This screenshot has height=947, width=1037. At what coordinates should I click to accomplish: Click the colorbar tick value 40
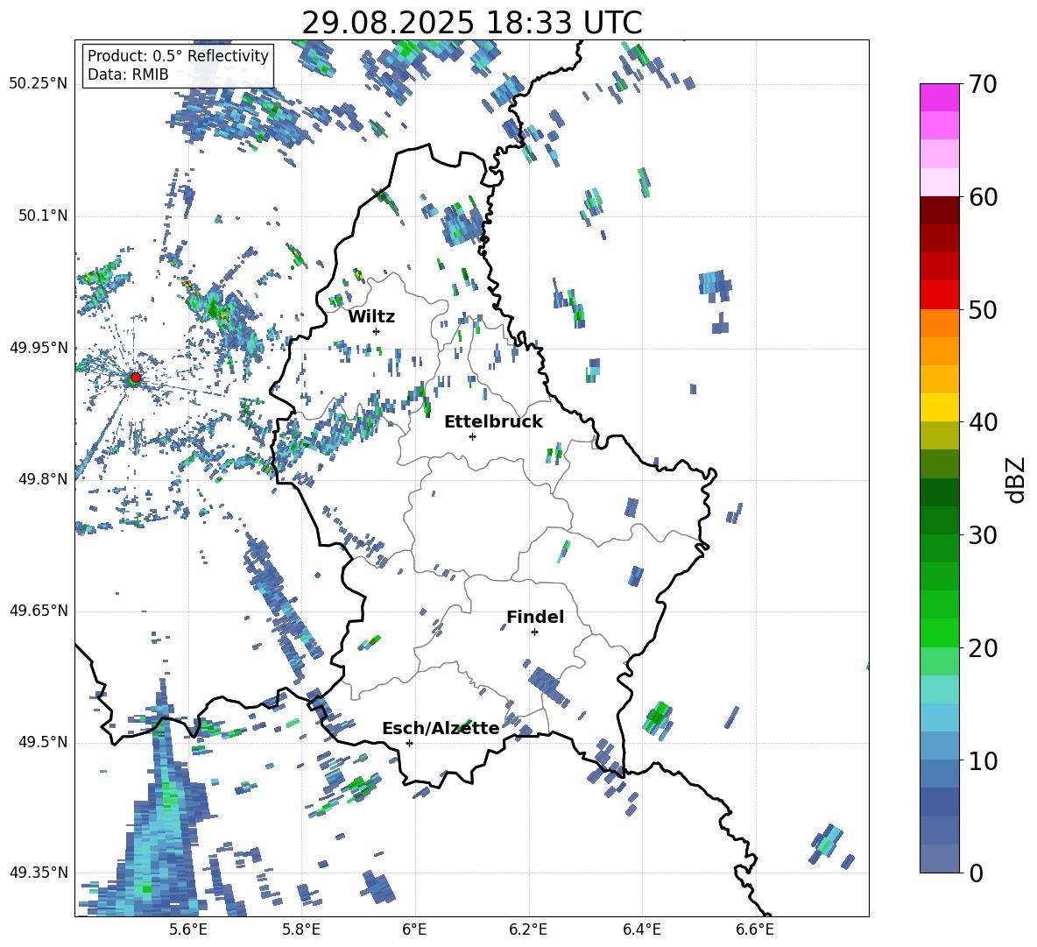(983, 422)
